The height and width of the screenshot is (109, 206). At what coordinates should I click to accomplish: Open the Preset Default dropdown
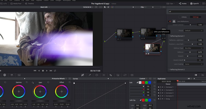[193, 31]
